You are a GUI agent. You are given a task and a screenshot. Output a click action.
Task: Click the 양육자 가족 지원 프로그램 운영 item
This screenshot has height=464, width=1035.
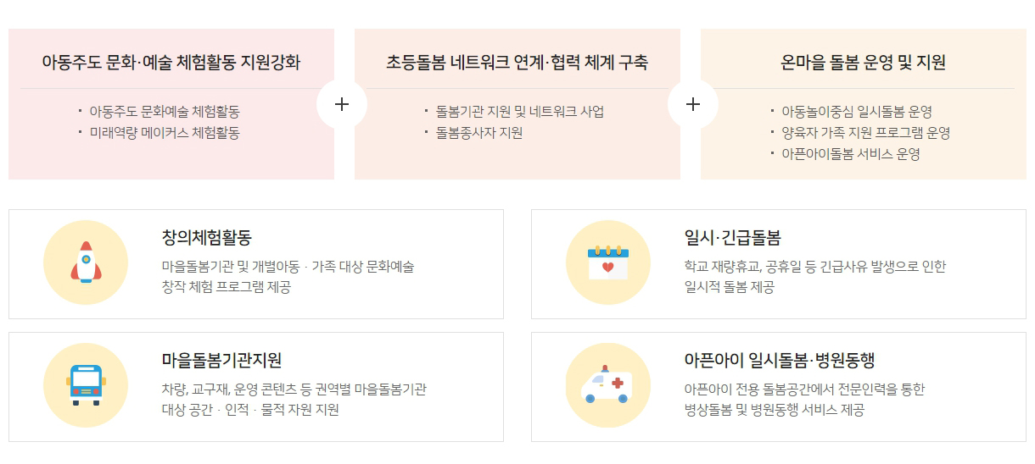tap(865, 133)
